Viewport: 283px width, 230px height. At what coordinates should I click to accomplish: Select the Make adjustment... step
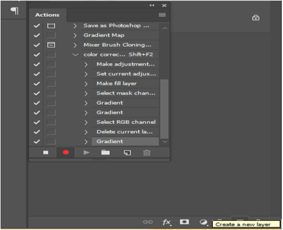(126, 64)
